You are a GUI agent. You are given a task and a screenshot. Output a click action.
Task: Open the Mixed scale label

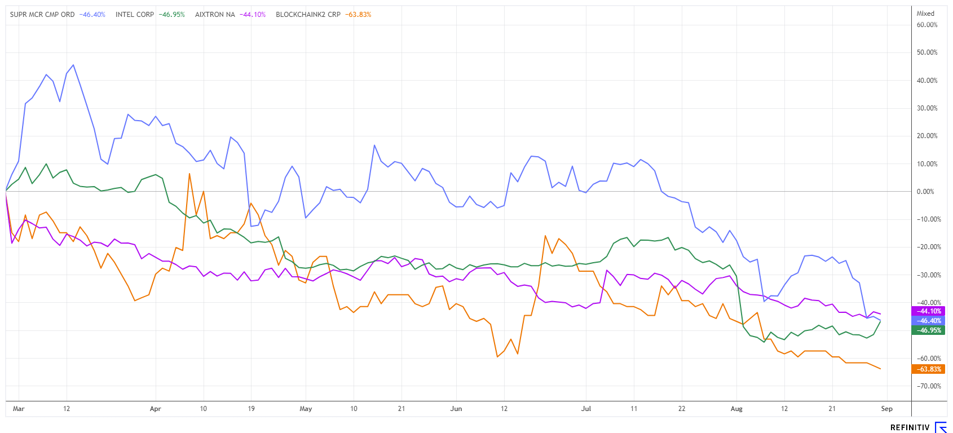click(x=925, y=14)
